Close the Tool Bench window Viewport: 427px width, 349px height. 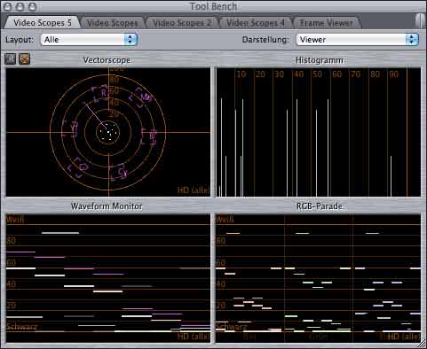tap(8, 6)
